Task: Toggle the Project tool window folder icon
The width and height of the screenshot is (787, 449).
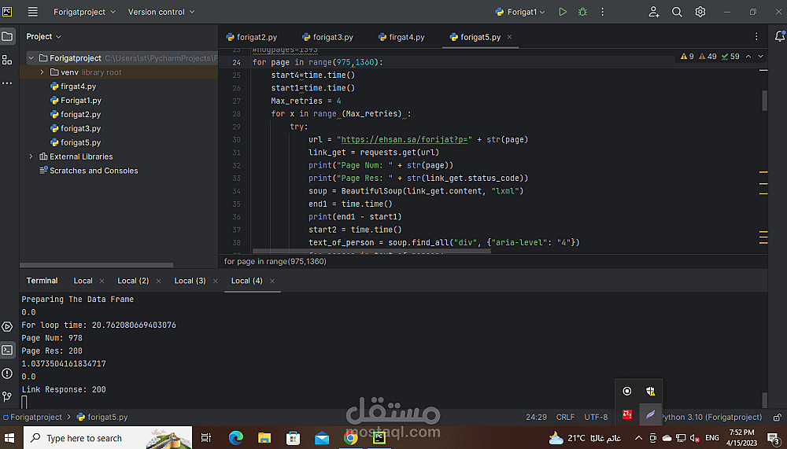Action: [x=7, y=37]
